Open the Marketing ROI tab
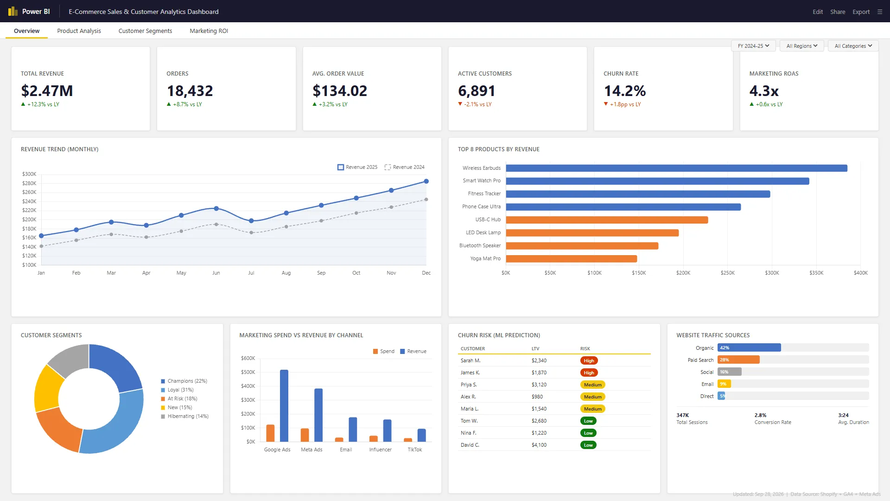890x501 pixels. click(x=209, y=31)
